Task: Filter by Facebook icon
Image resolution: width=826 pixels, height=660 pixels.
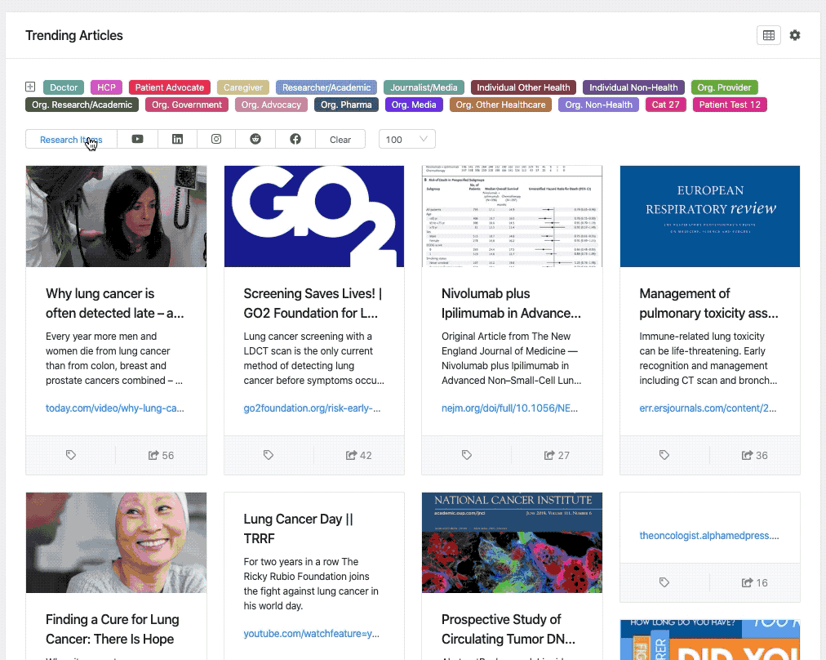Action: point(295,139)
